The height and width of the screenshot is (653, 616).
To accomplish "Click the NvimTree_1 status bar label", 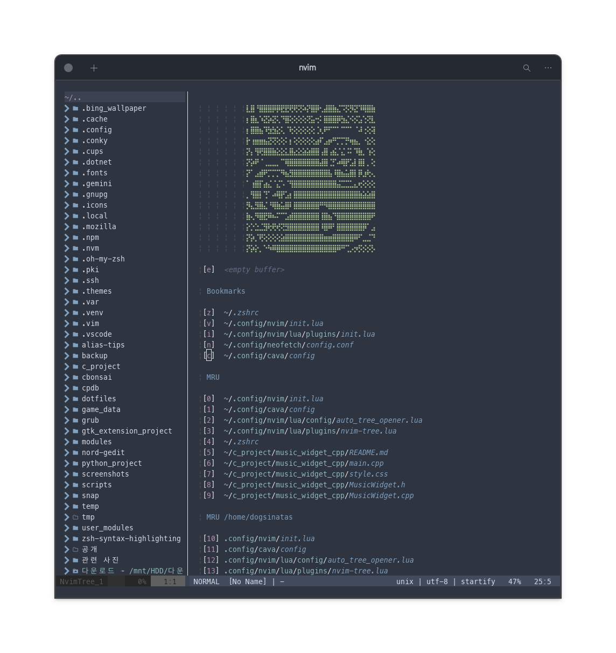I will (x=81, y=581).
